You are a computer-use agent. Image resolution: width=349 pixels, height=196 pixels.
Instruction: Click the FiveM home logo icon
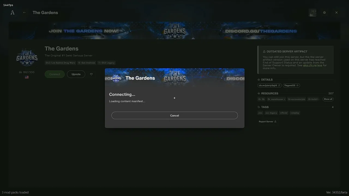[12, 13]
